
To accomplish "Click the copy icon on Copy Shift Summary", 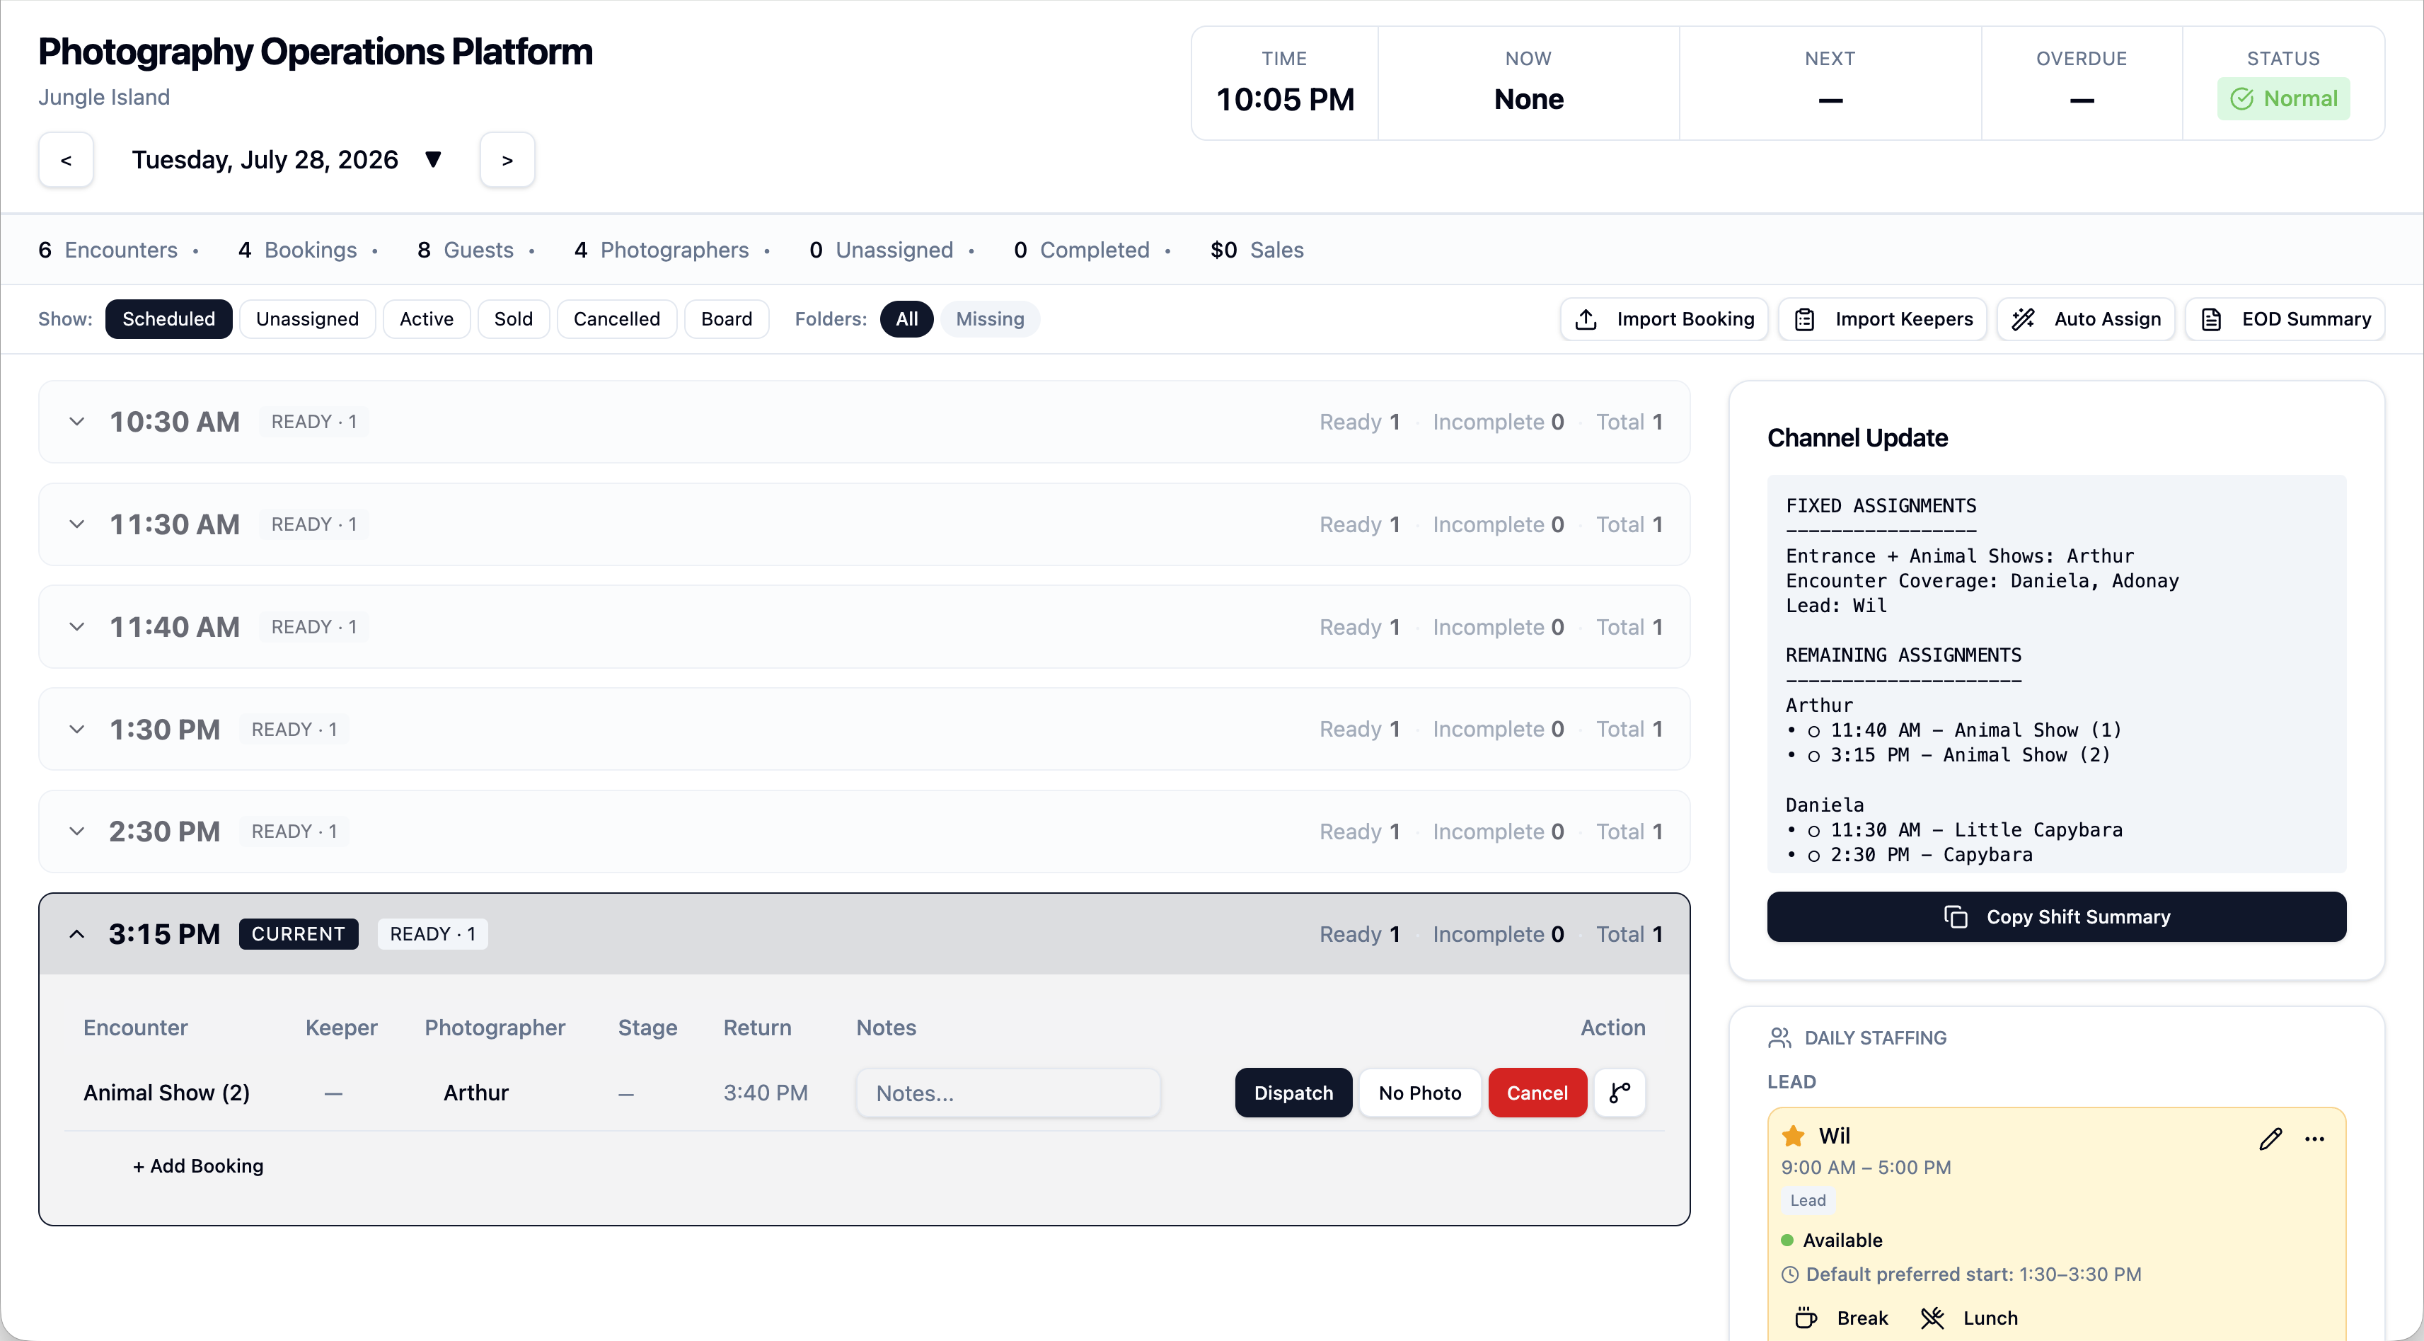I will coord(1956,916).
